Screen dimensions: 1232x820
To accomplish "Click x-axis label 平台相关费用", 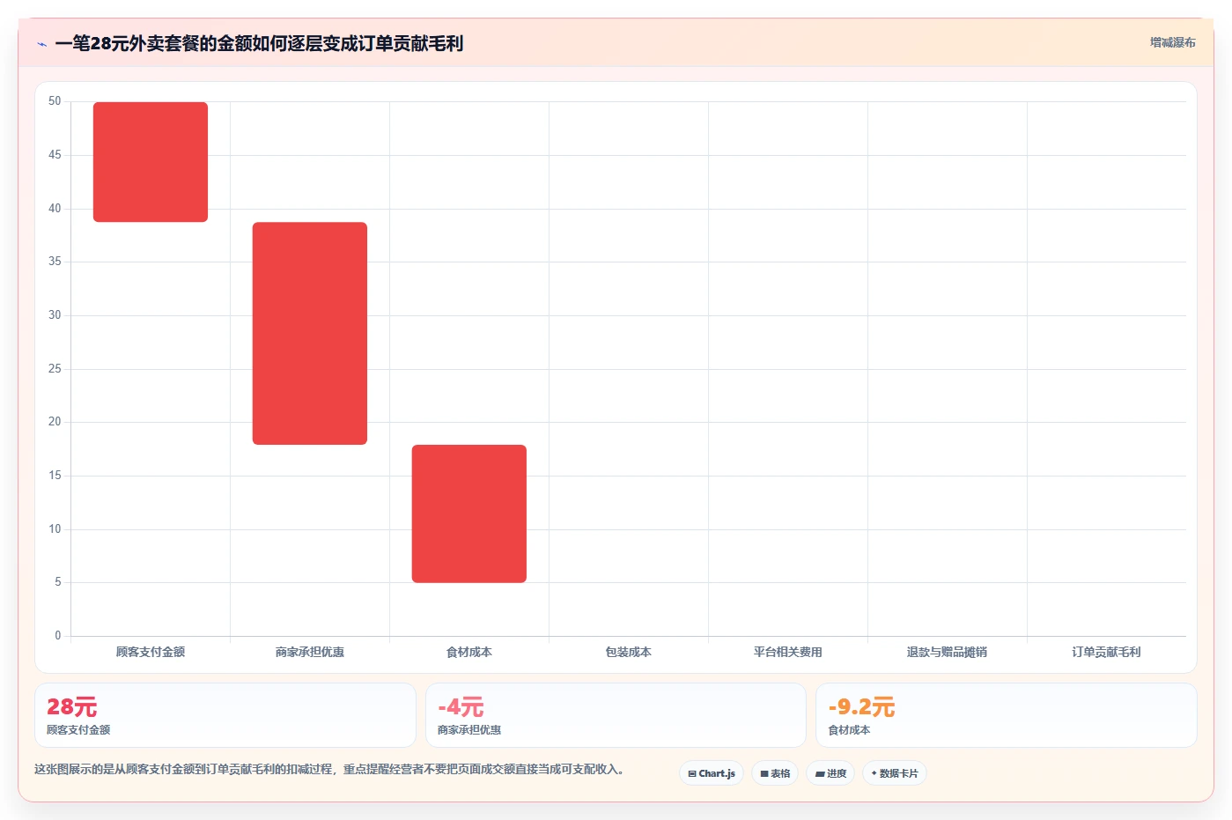I will click(788, 652).
